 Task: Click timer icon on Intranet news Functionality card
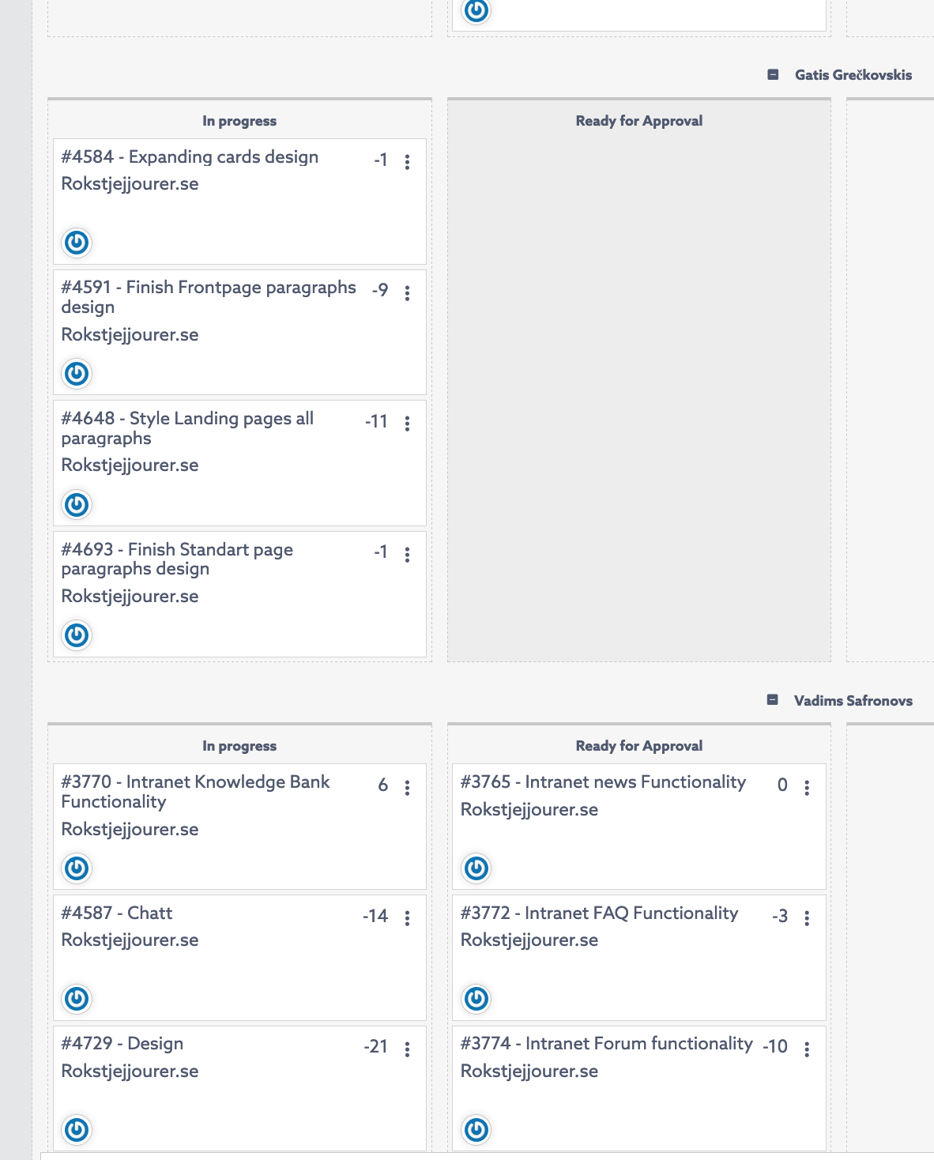coord(476,868)
